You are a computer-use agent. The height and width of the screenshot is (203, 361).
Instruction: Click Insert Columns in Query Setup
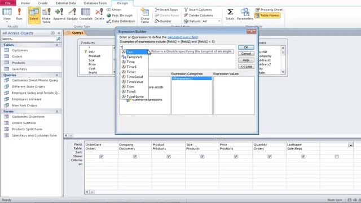tap(198, 10)
